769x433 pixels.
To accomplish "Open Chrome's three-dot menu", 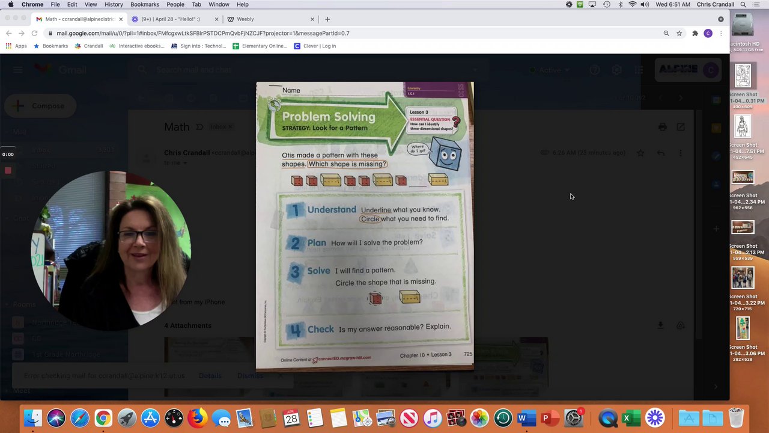I will pyautogui.click(x=721, y=33).
